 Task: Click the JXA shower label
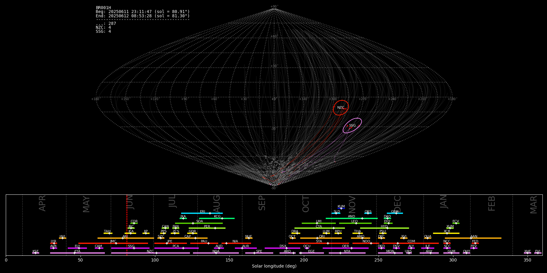click(183, 217)
